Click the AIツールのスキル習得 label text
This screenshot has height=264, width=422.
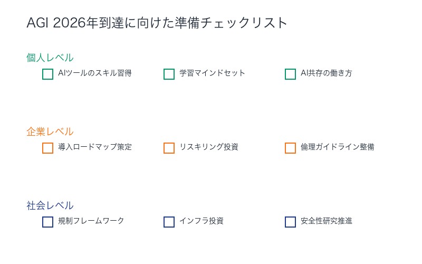point(95,73)
